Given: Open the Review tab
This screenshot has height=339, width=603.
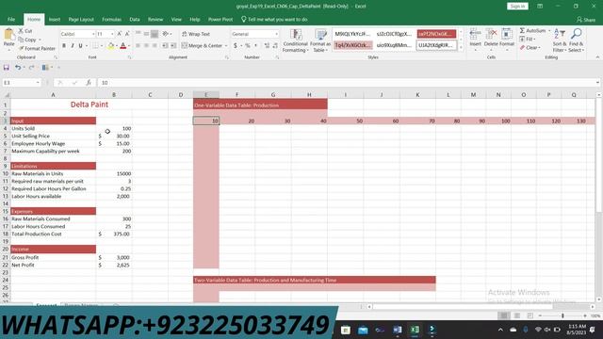Looking at the screenshot, I should pos(155,19).
